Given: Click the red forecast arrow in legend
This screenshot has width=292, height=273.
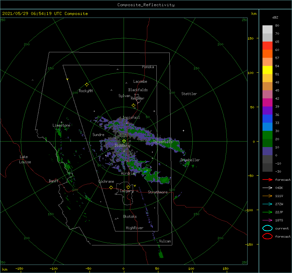Looking at the screenshot, I should click(x=267, y=180).
